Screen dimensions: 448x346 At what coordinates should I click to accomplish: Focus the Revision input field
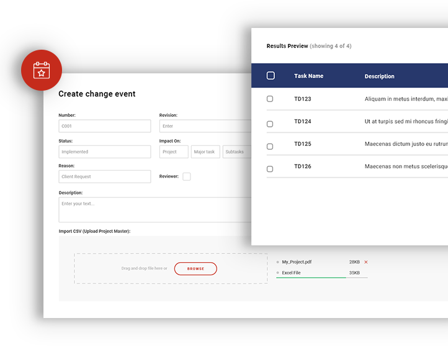[205, 126]
